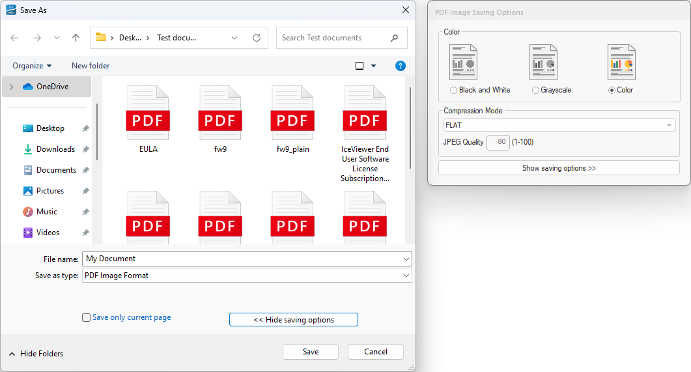Click the pin icon beside Music
The width and height of the screenshot is (691, 372).
click(85, 212)
